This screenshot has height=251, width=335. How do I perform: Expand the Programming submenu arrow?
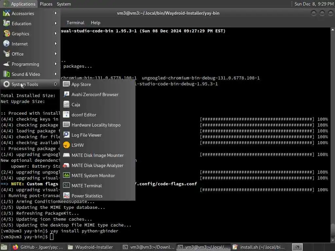click(56, 64)
